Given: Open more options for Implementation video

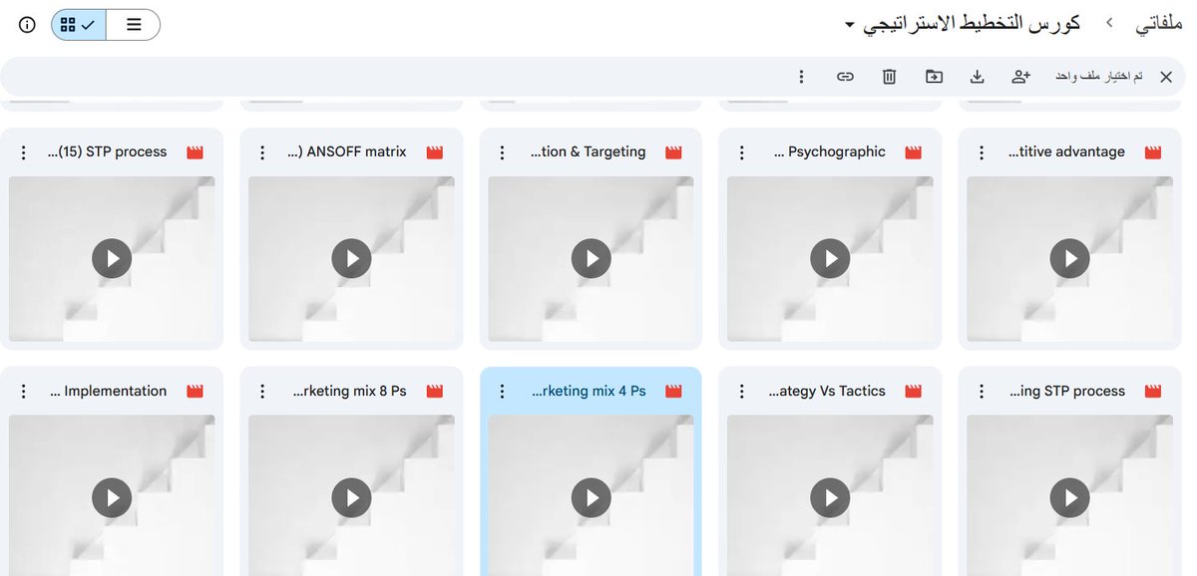Looking at the screenshot, I should click(x=23, y=392).
